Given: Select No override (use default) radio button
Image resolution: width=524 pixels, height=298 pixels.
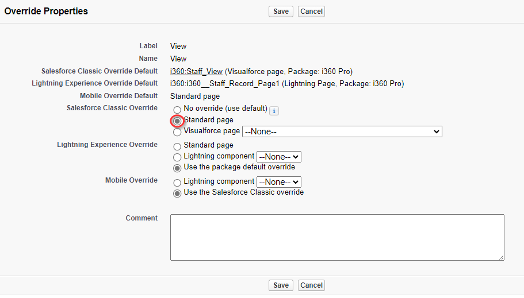Looking at the screenshot, I should 177,110.
